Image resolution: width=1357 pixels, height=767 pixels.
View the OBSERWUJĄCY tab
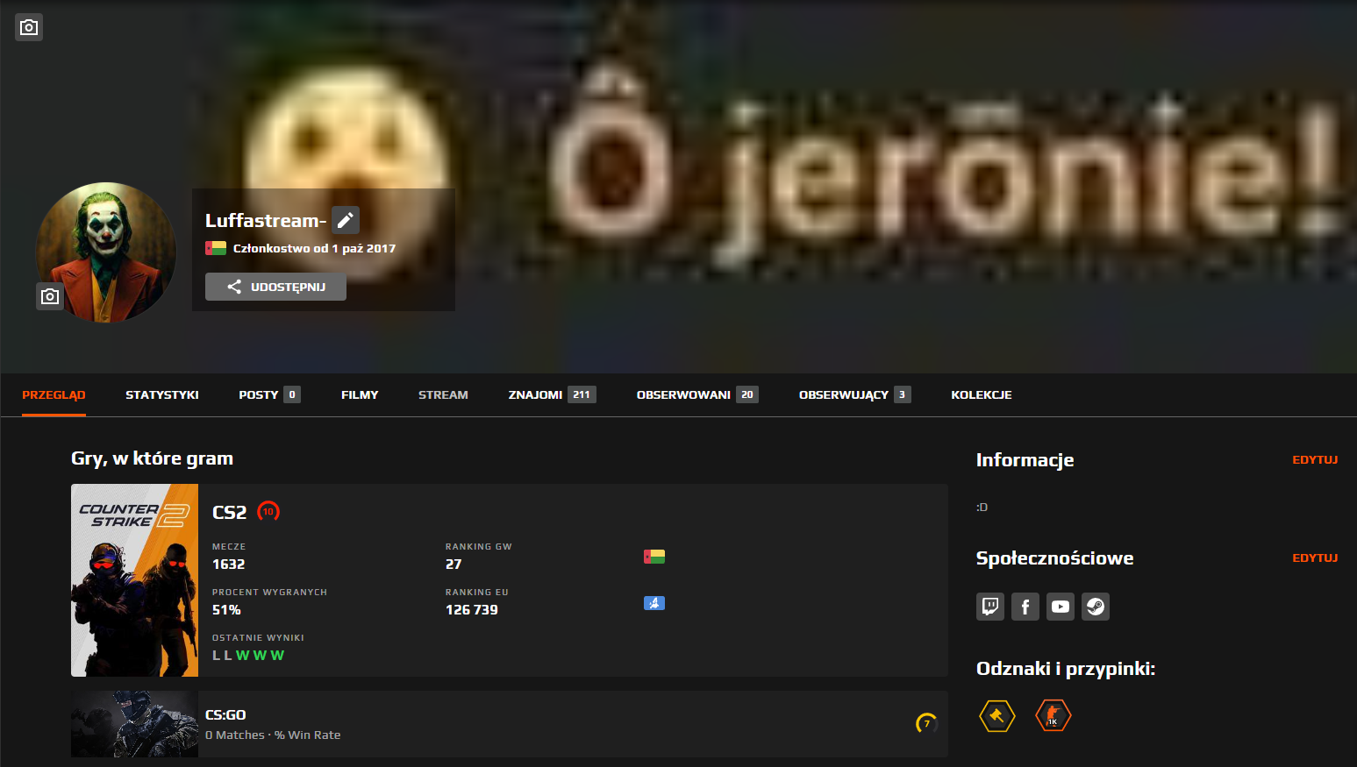(x=854, y=394)
